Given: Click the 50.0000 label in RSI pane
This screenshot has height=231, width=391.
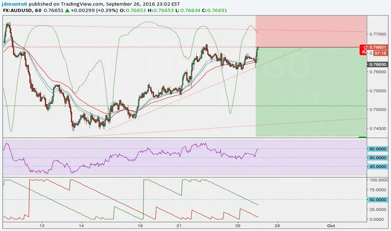Looking at the screenshot, I should [378, 158].
